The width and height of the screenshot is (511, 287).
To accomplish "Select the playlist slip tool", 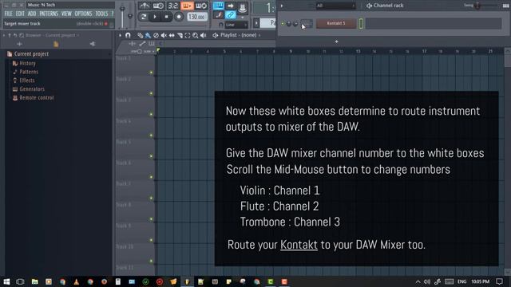I will pos(172,35).
